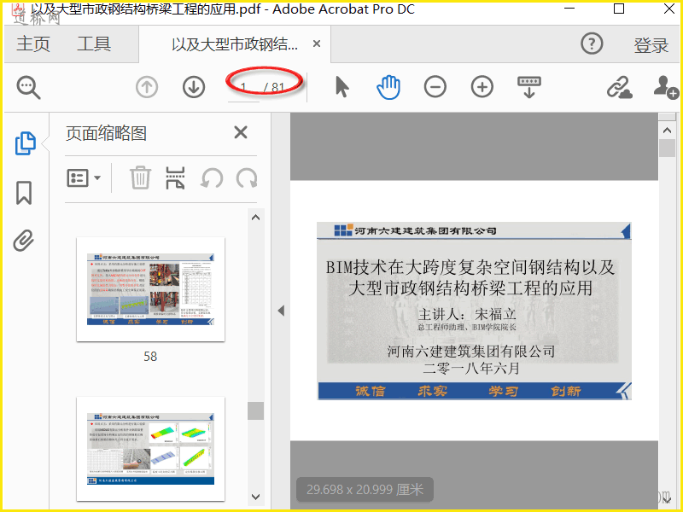This screenshot has height=512, width=683.
Task: Click the page 58 label
Action: pyautogui.click(x=150, y=357)
